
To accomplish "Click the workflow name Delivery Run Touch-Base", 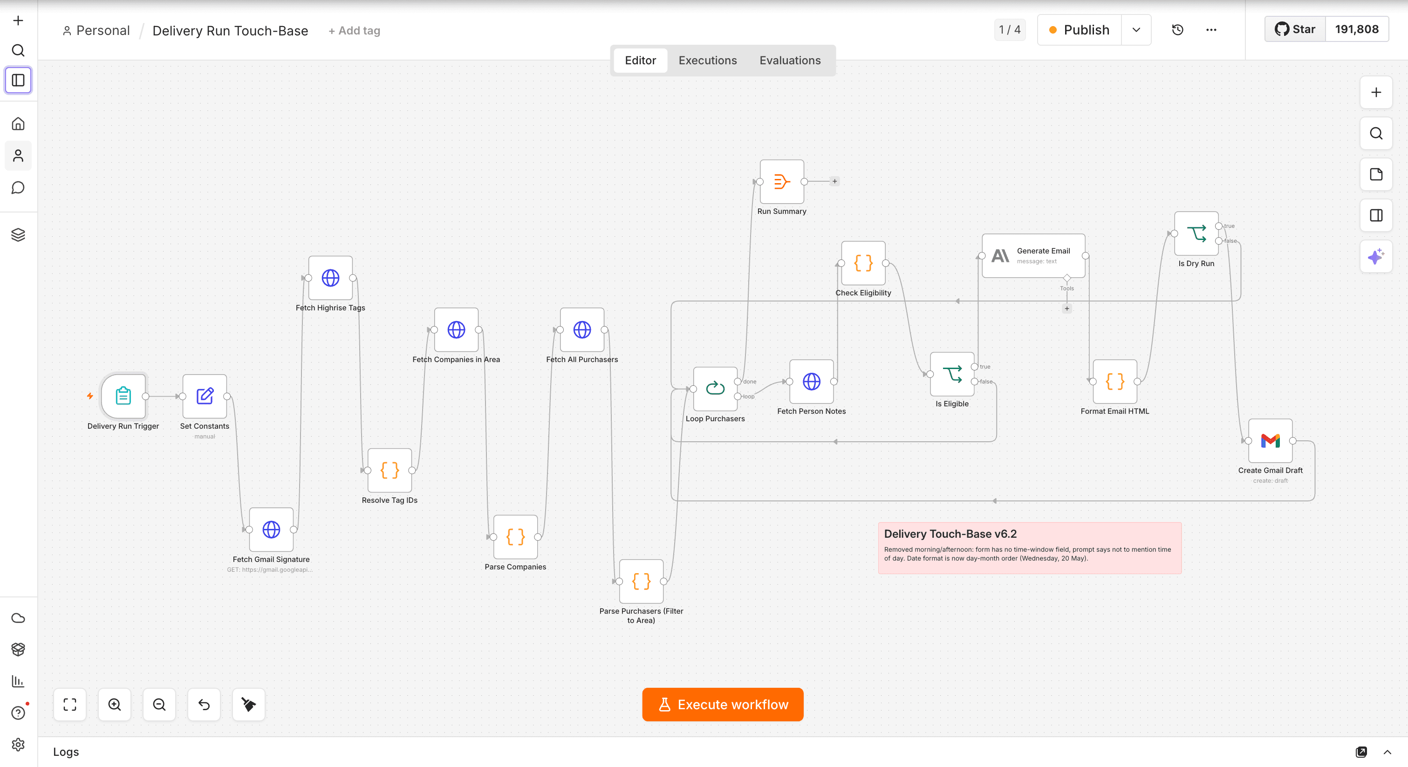I will click(230, 31).
